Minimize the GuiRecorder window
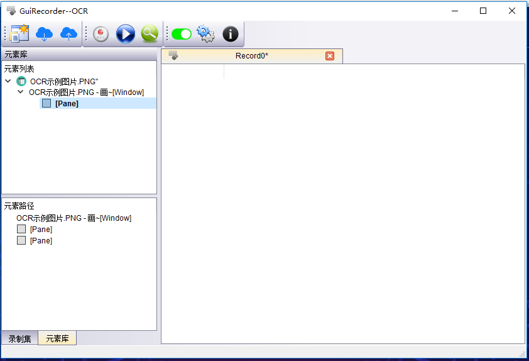529x361 pixels. [455, 11]
